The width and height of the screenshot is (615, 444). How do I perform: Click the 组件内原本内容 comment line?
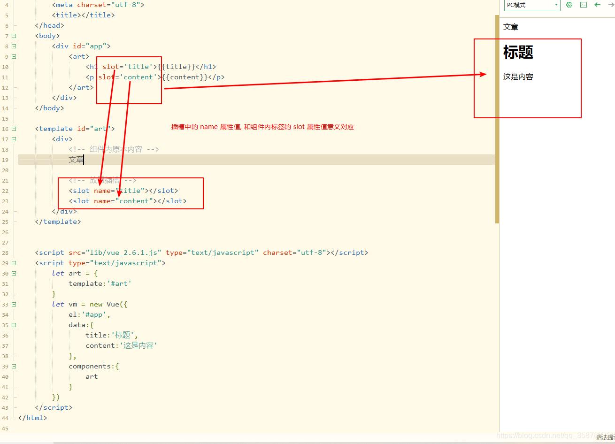114,149
